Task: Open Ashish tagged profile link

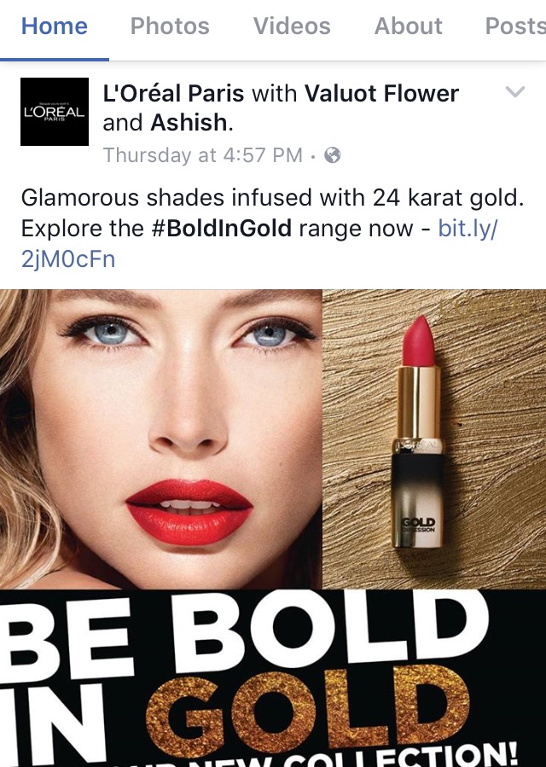Action: (x=189, y=122)
